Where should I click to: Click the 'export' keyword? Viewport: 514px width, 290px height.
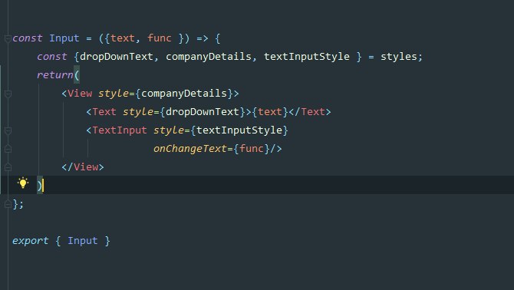(31, 241)
